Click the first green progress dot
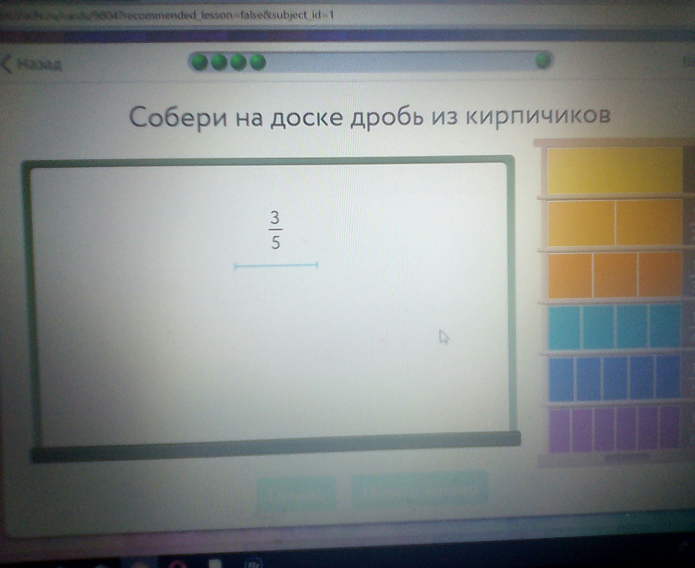 click(x=200, y=62)
